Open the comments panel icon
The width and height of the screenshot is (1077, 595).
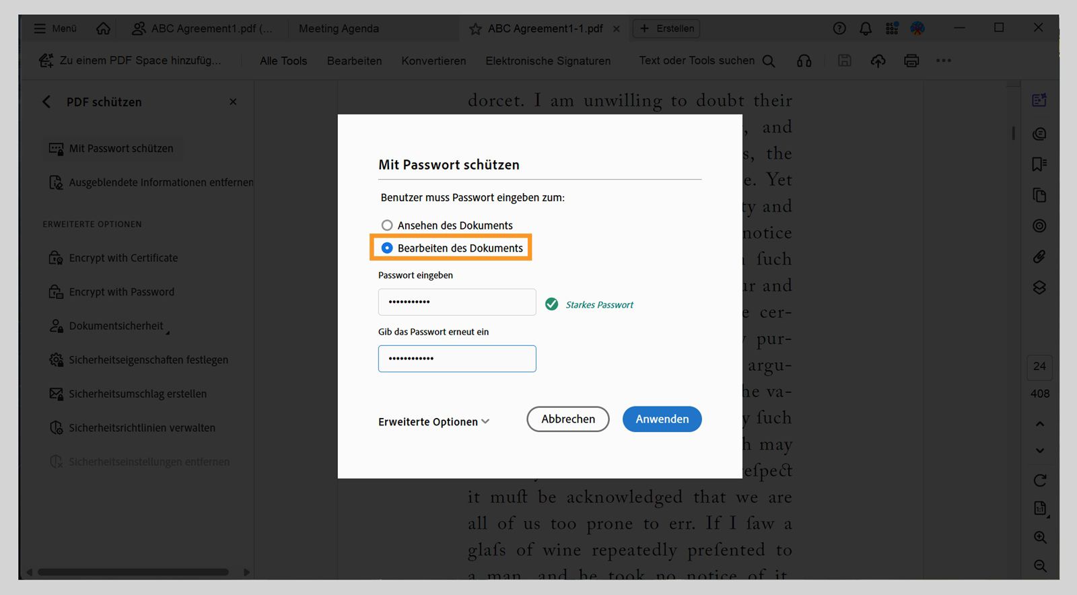coord(1039,133)
